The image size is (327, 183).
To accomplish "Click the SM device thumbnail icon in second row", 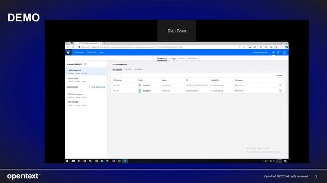I will pyautogui.click(x=139, y=90).
